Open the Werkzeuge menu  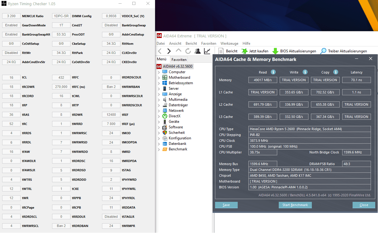click(229, 43)
